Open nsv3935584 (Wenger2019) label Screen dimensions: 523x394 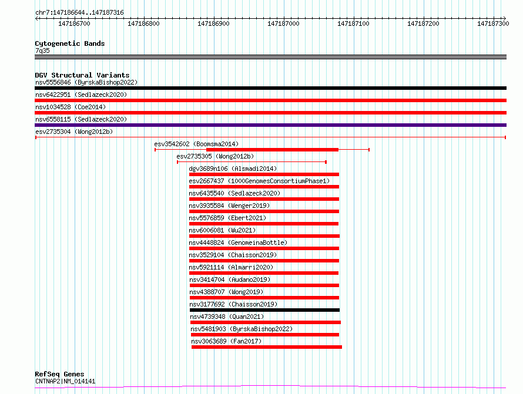(229, 206)
